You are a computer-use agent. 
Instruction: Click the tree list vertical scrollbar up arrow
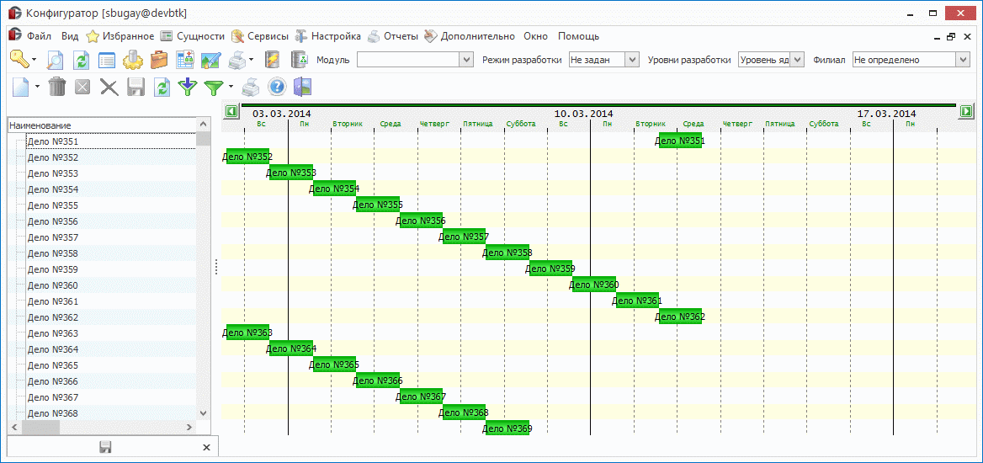click(x=203, y=125)
